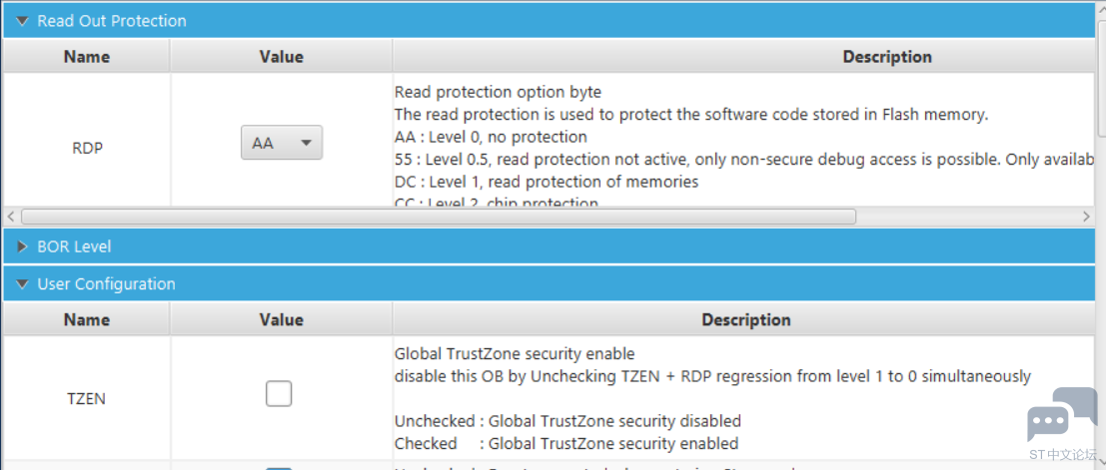Click the horizontal scrollbar left arrow
This screenshot has height=470, width=1106.
11,216
